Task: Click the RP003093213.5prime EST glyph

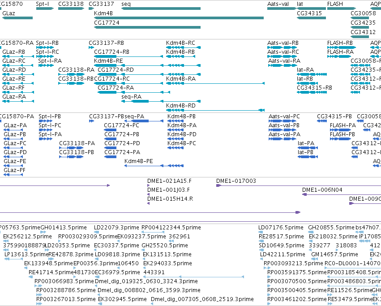Action: (267, 268)
